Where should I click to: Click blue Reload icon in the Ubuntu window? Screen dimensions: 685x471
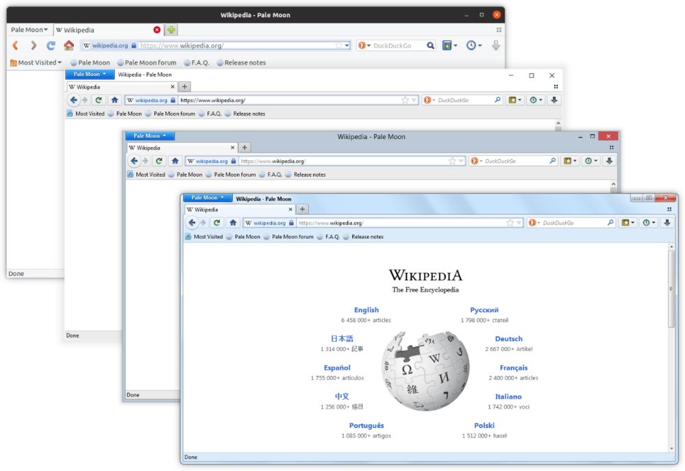tap(51, 45)
